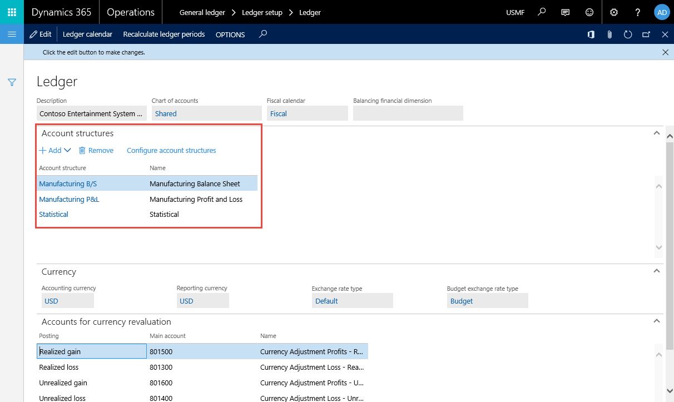Click the Open in Office icon
Screen dimensions: 674x402
tap(591, 34)
